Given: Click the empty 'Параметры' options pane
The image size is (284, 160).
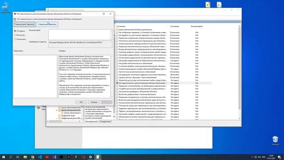Looking at the screenshot, I should coord(35,76).
